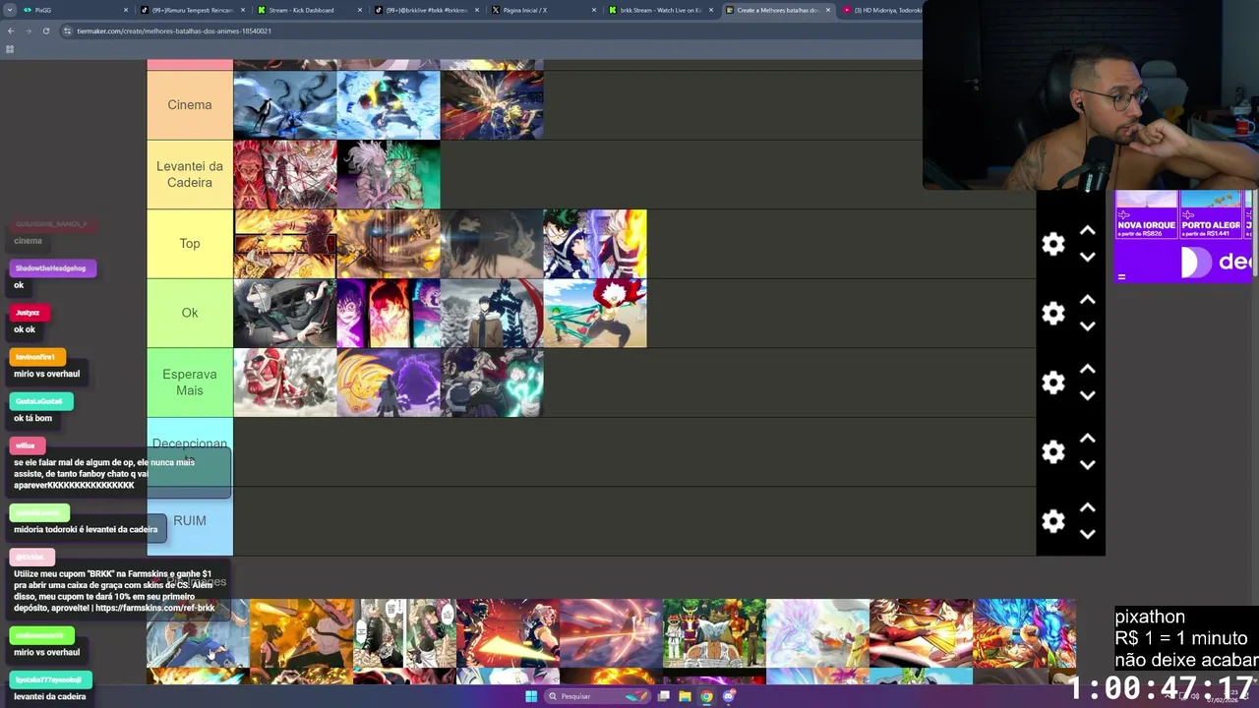Select third image in the Cinema row
Image resolution: width=1259 pixels, height=708 pixels.
(x=492, y=105)
